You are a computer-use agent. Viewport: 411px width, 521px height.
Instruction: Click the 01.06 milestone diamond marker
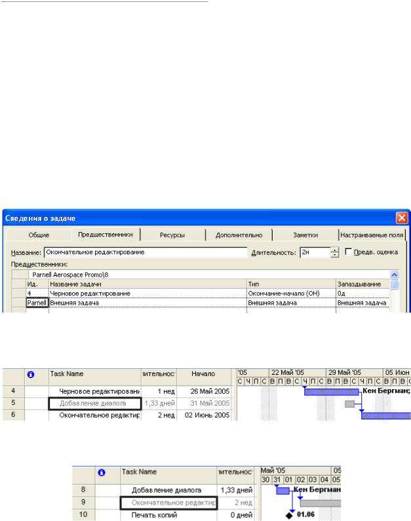(289, 515)
